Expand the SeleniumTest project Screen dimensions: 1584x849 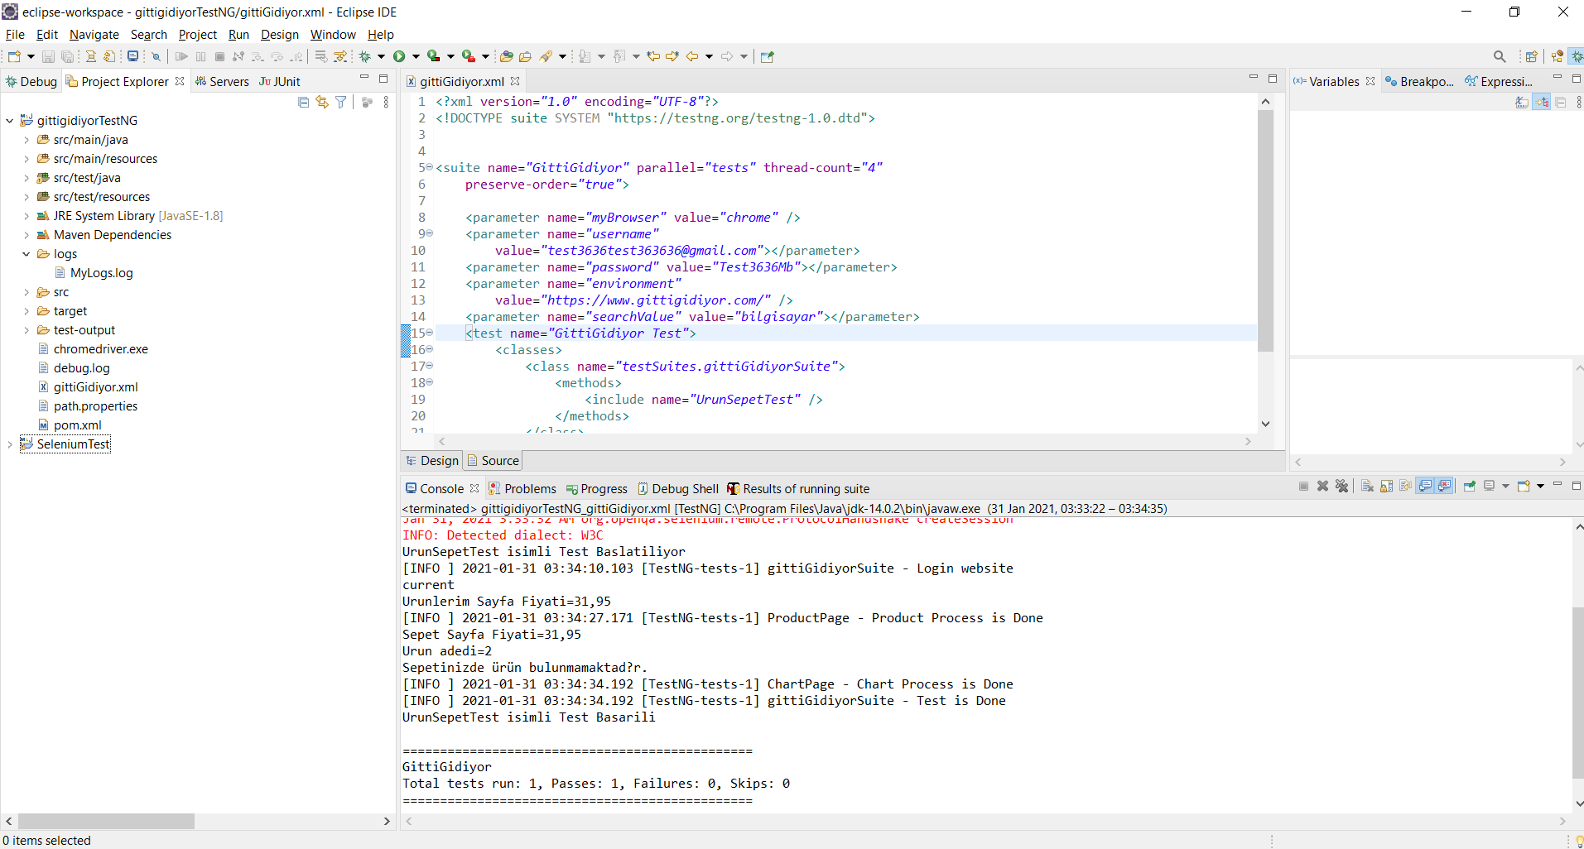tap(10, 444)
